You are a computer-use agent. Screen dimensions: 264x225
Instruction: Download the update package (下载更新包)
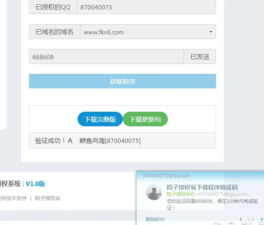pos(145,119)
